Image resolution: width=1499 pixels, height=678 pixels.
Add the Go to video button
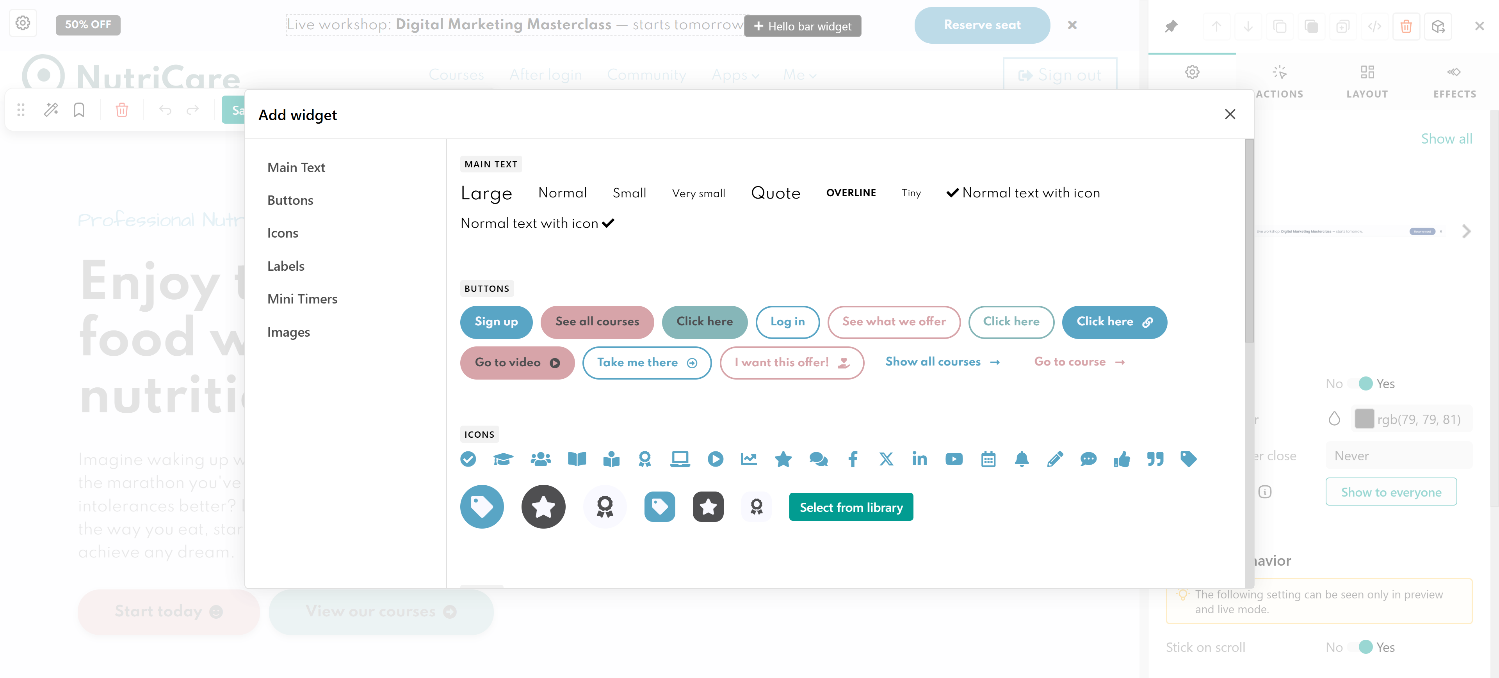pos(517,362)
